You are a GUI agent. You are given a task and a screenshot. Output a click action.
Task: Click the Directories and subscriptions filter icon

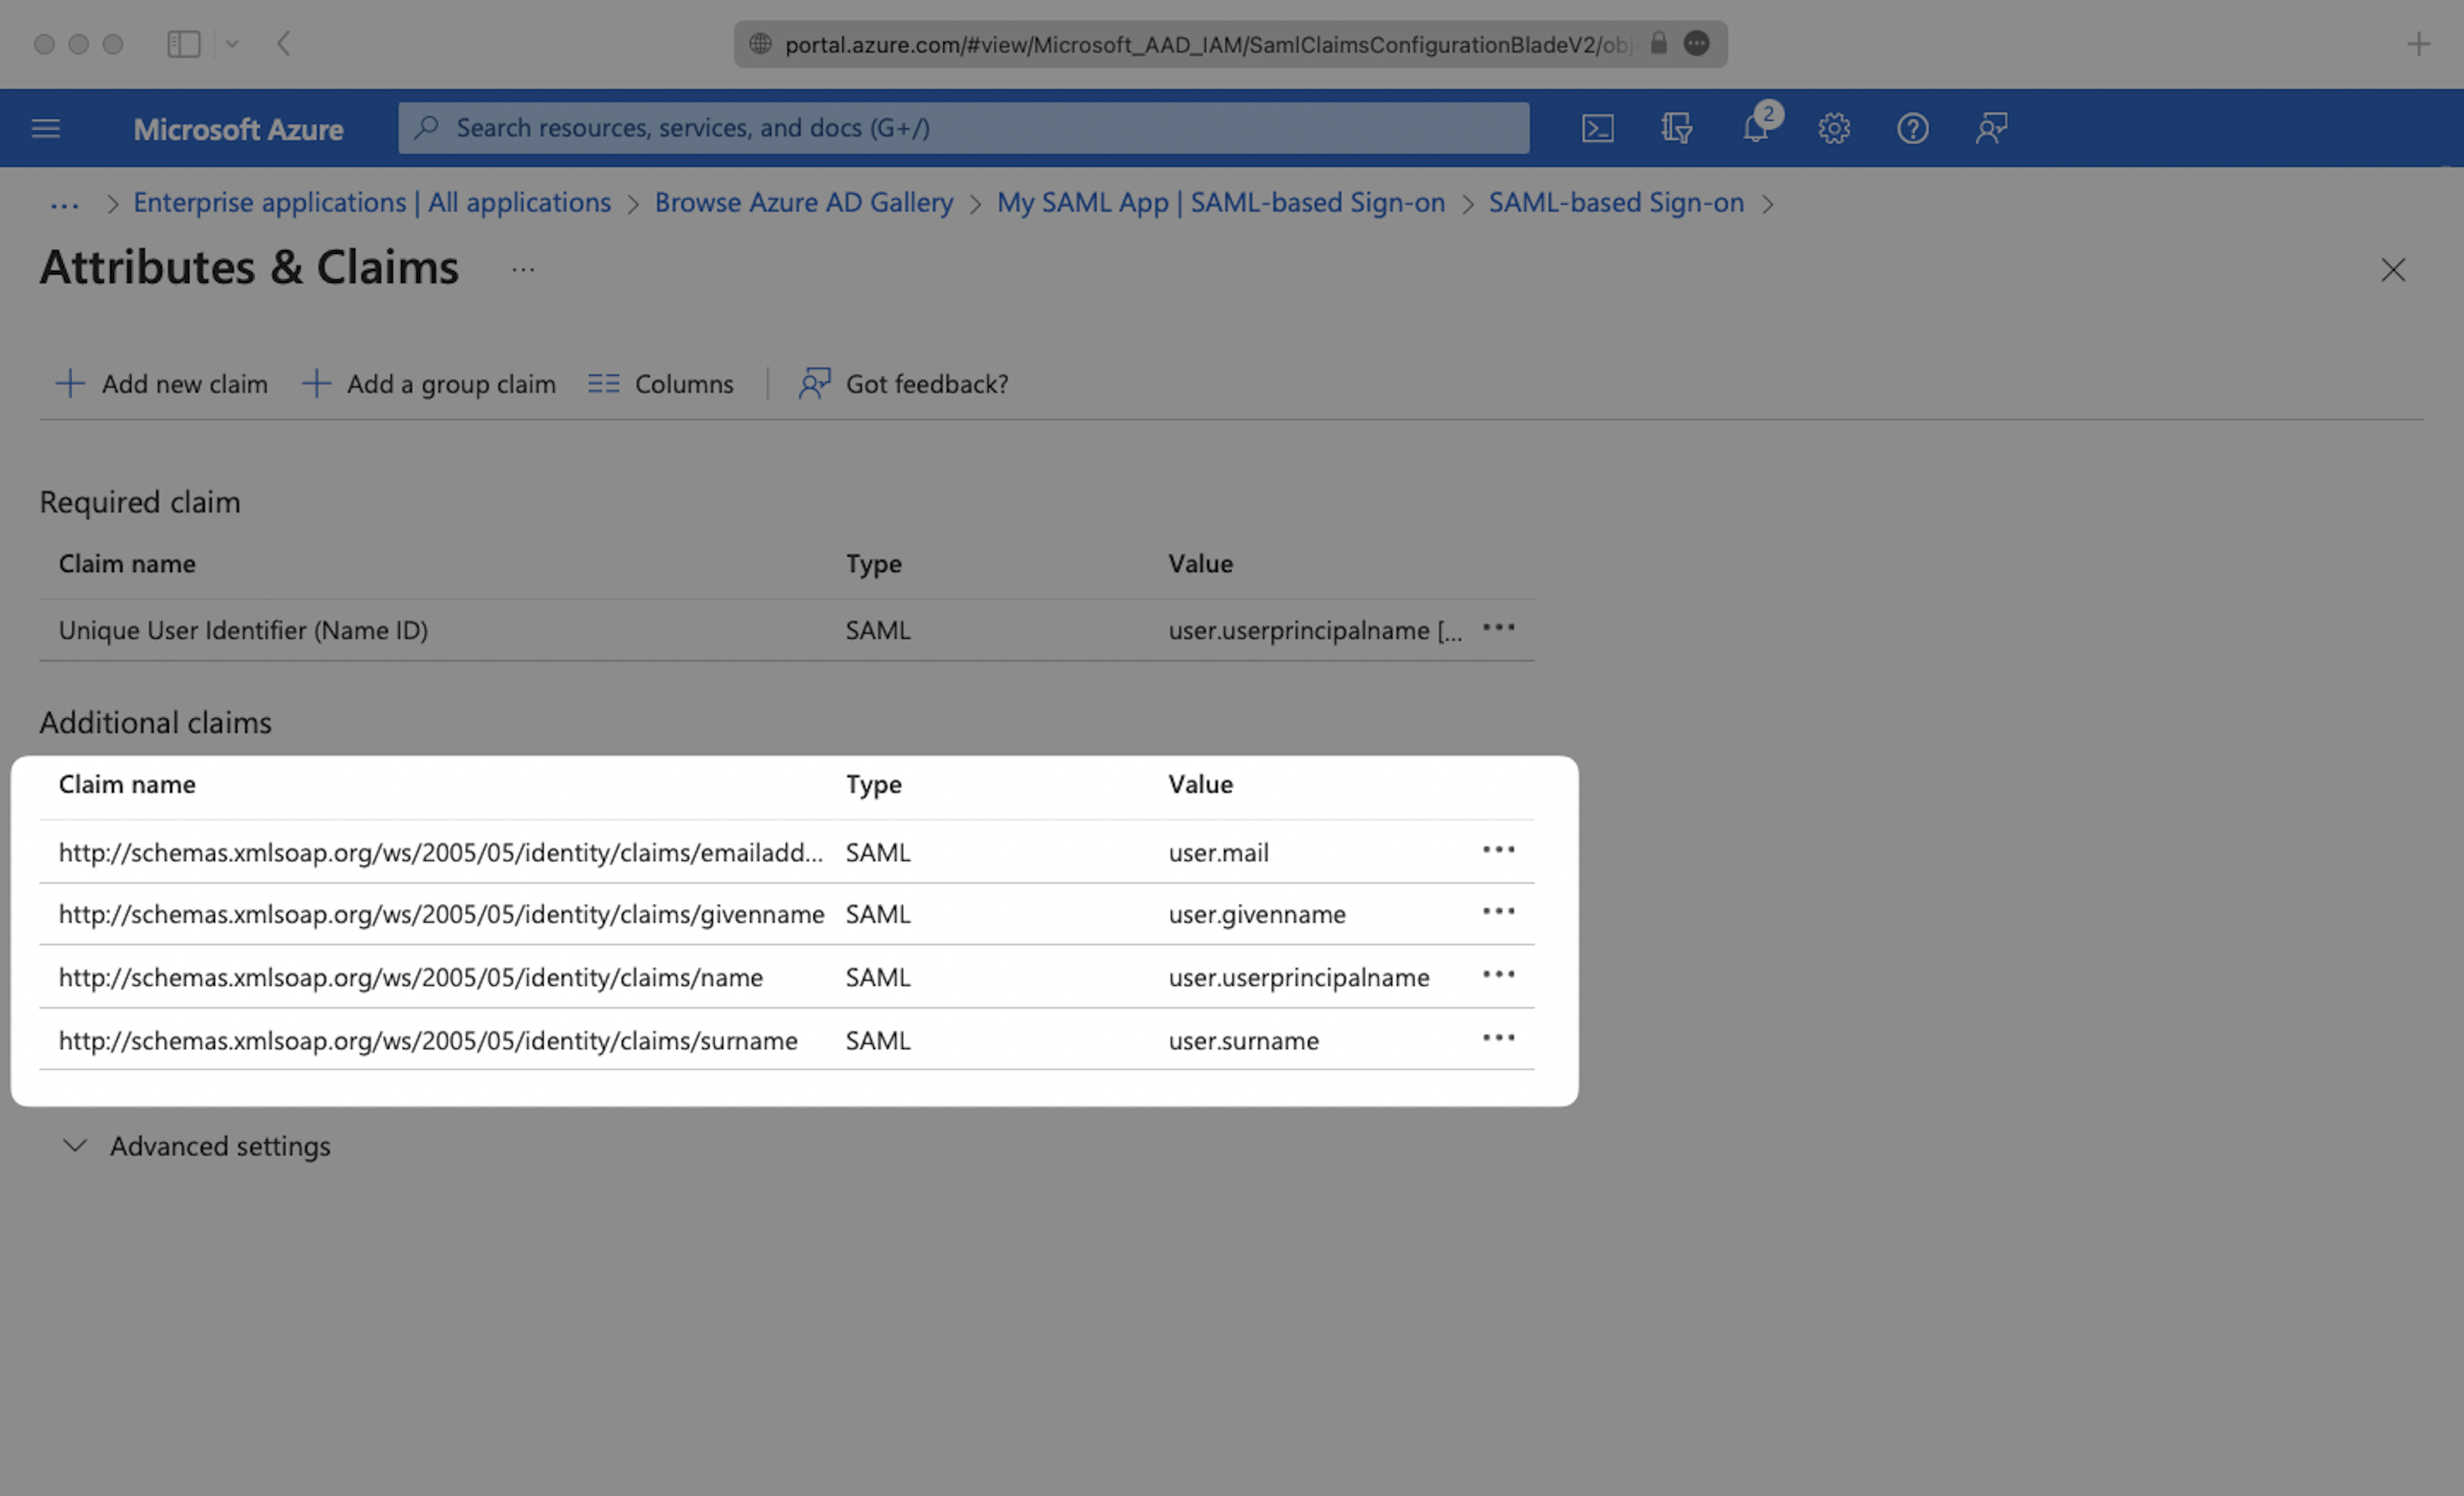(x=1676, y=129)
